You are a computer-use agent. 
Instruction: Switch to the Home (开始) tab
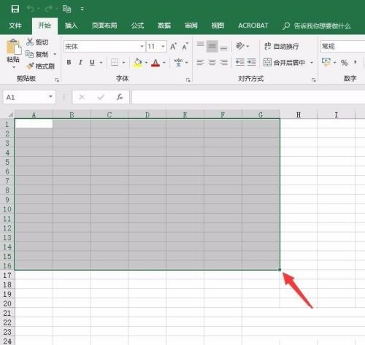click(x=45, y=26)
